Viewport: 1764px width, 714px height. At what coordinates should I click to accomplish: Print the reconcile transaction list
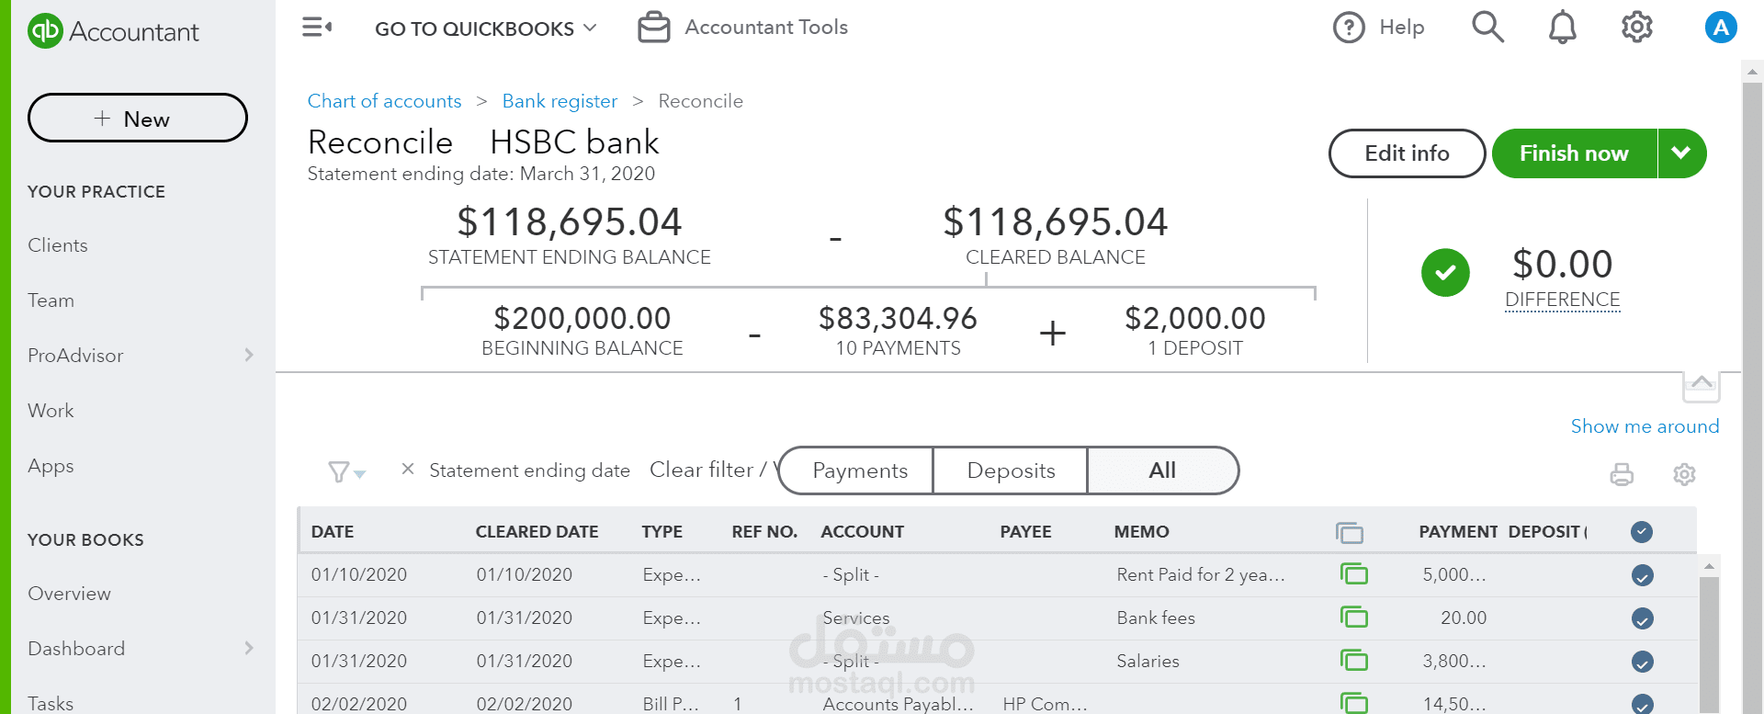[x=1622, y=474]
